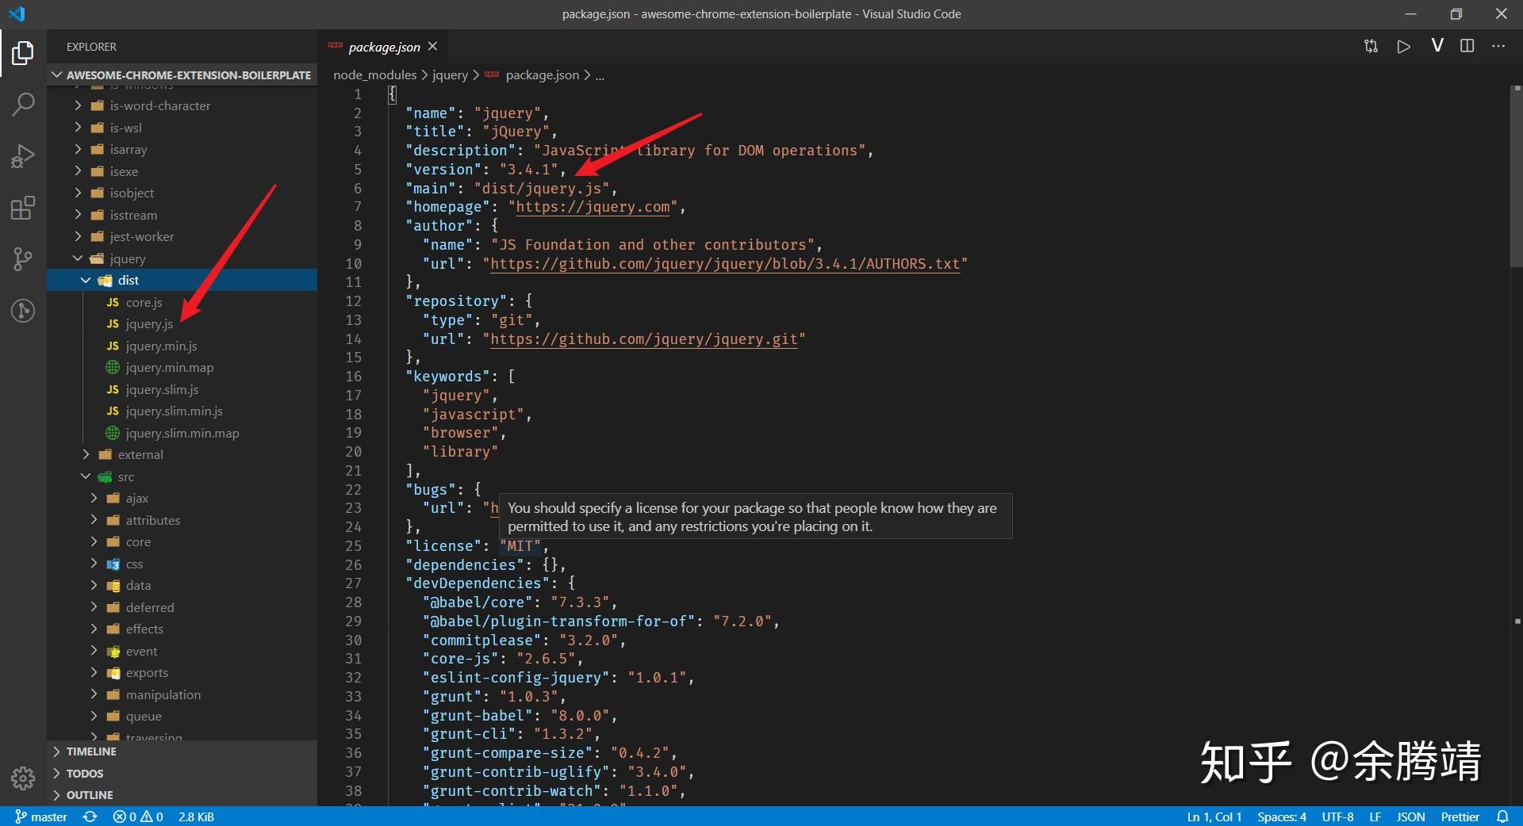Change LF end of line sequence
Image resolution: width=1523 pixels, height=826 pixels.
[1375, 816]
